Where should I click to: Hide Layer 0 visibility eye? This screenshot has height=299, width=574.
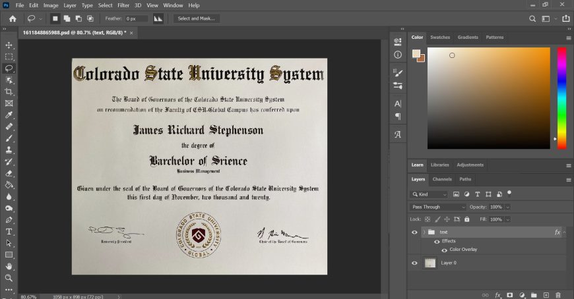pyautogui.click(x=414, y=263)
